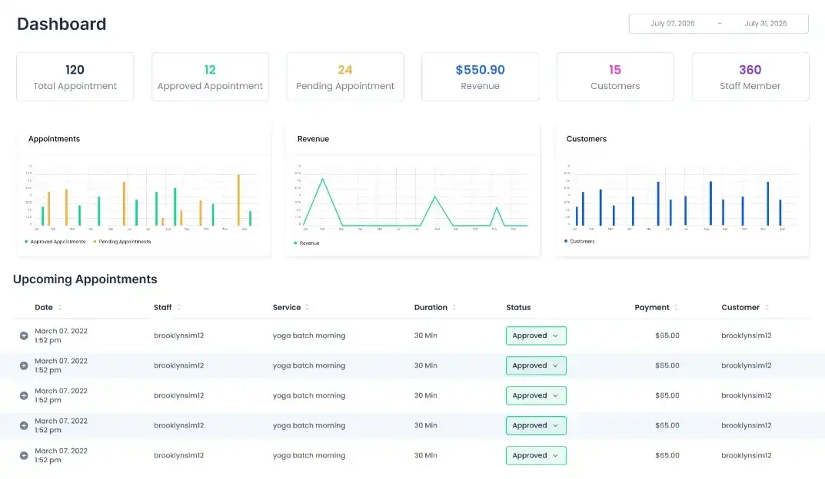825x479 pixels.
Task: Click the Revenue chart title
Action: click(x=313, y=139)
